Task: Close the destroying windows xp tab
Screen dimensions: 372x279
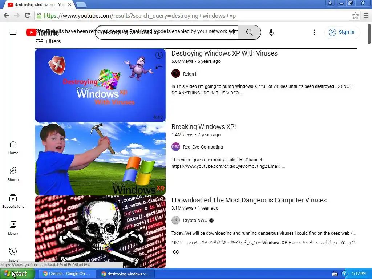Action: point(70,5)
